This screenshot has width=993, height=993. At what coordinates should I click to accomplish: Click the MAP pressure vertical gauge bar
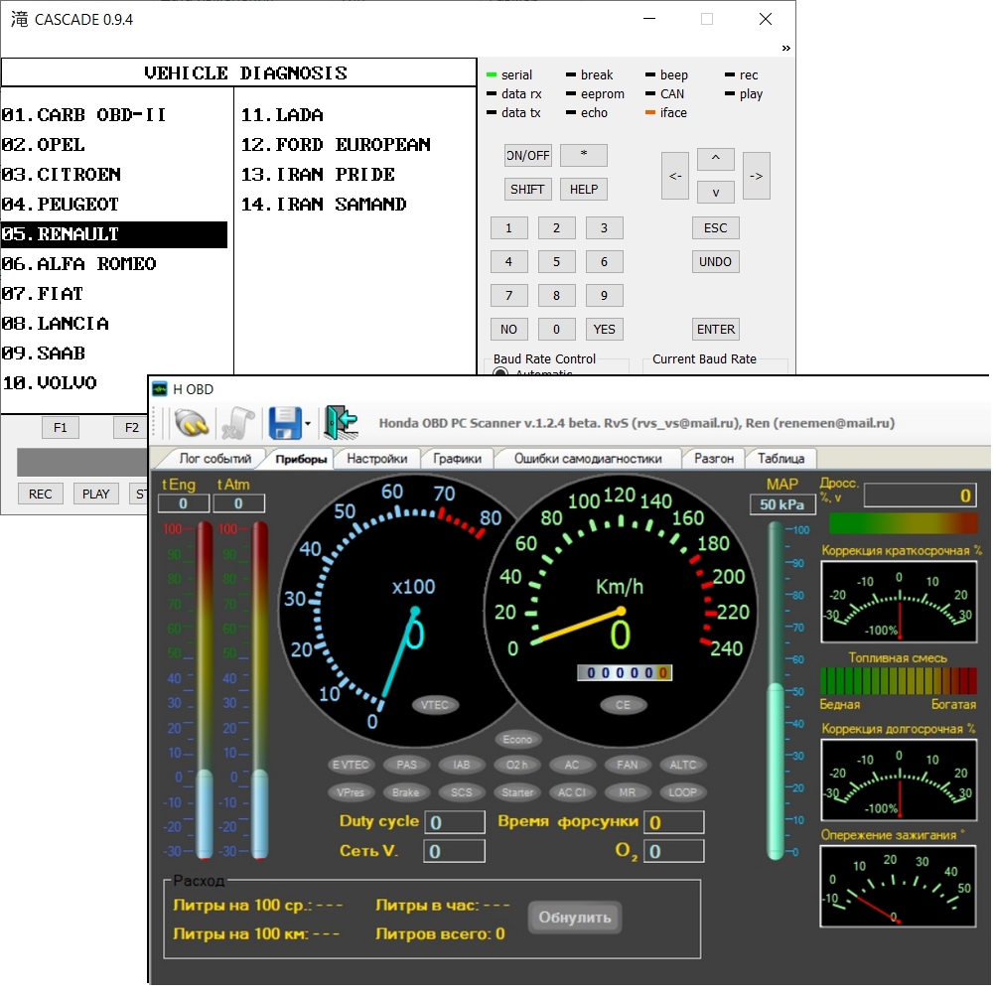[776, 690]
